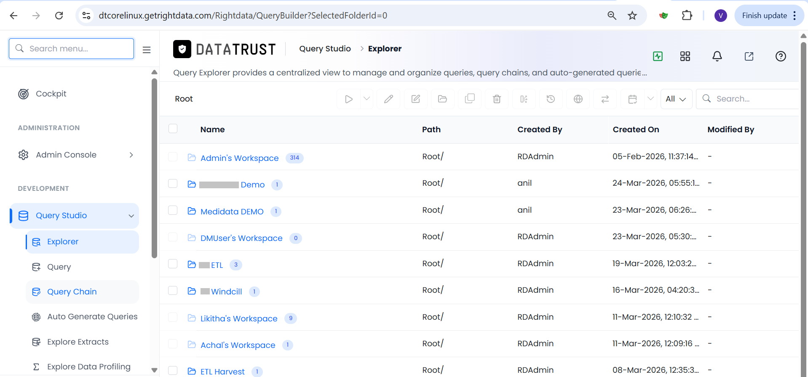This screenshot has height=377, width=808.
Task: Click the open-in-new-window header icon
Action: (749, 56)
